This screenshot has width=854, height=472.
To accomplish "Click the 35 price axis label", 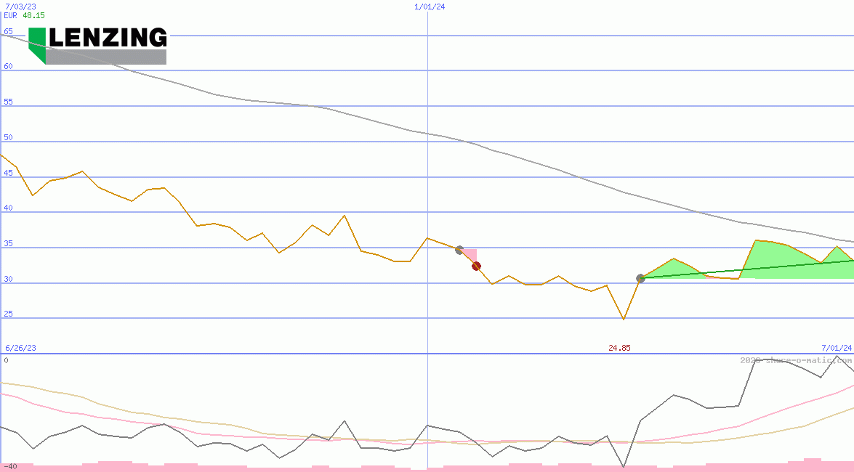I will 8,243.
